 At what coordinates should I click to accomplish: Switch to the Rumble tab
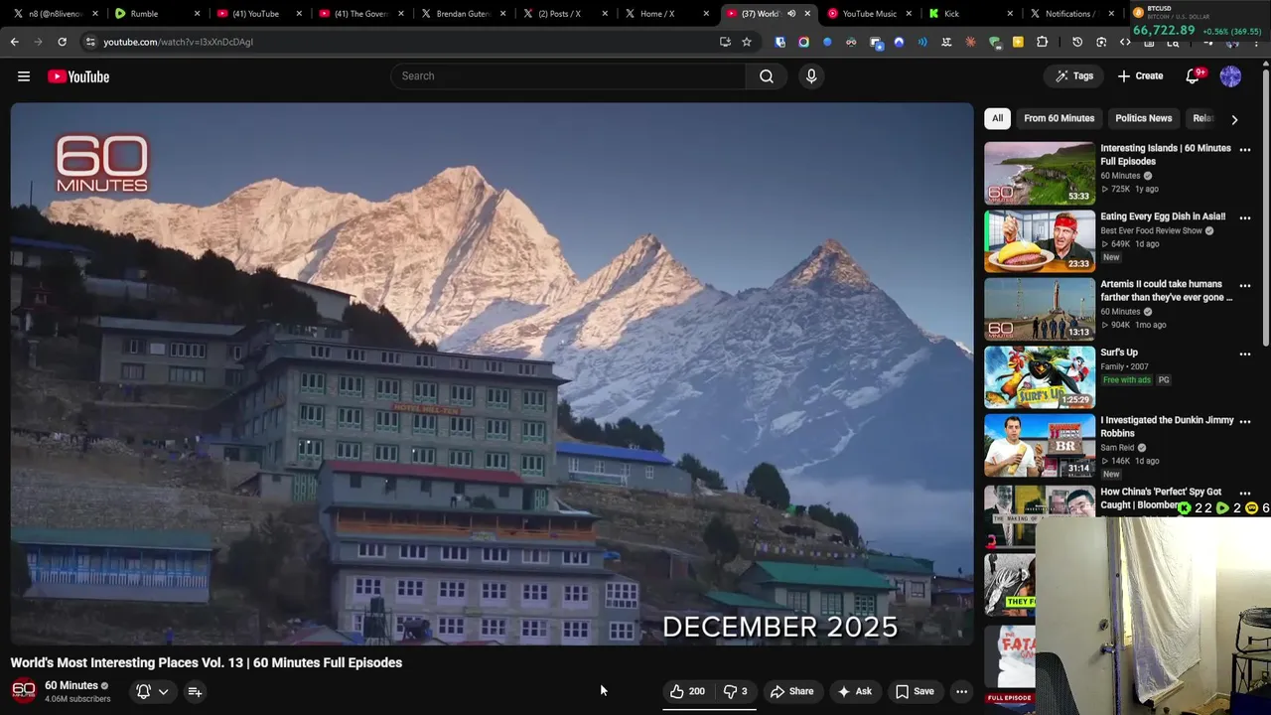(156, 14)
